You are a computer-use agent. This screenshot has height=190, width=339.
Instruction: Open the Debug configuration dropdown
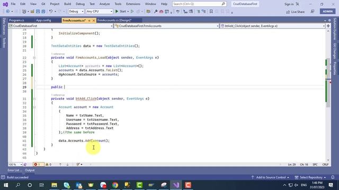point(76,12)
